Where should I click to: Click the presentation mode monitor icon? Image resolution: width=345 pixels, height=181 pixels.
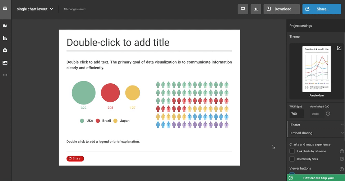click(243, 9)
